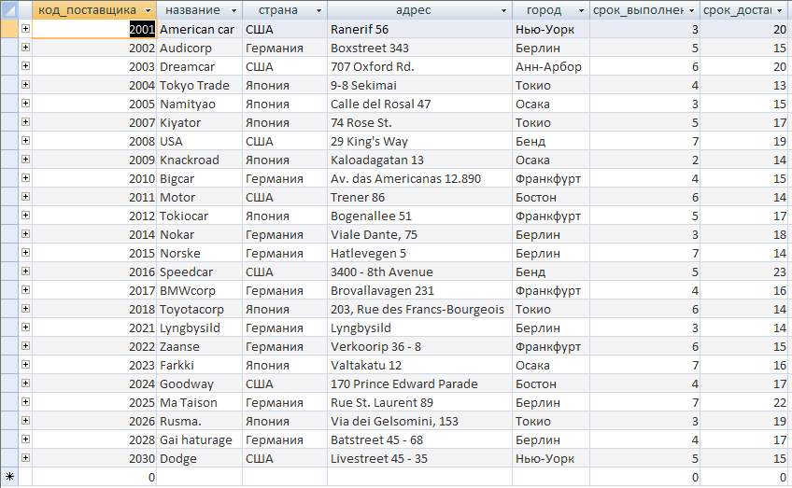Click cell '29 King's Way'
This screenshot has width=792, height=488.
point(419,141)
